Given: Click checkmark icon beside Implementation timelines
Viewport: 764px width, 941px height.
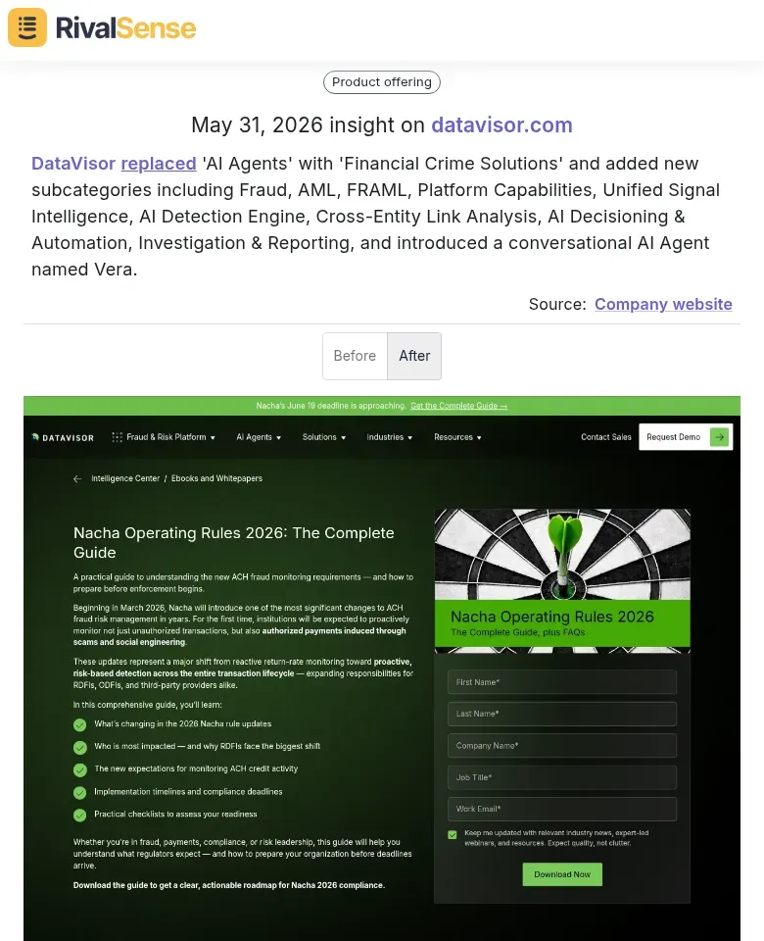Looking at the screenshot, I should (79, 793).
